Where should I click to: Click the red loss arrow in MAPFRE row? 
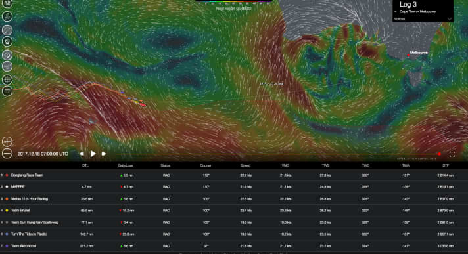[121, 187]
